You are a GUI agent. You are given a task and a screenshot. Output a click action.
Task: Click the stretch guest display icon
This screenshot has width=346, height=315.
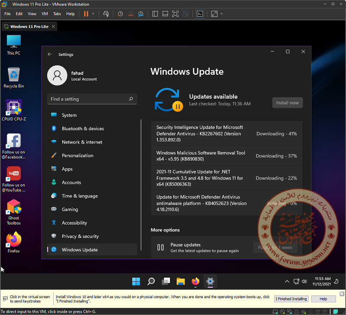click(x=214, y=14)
